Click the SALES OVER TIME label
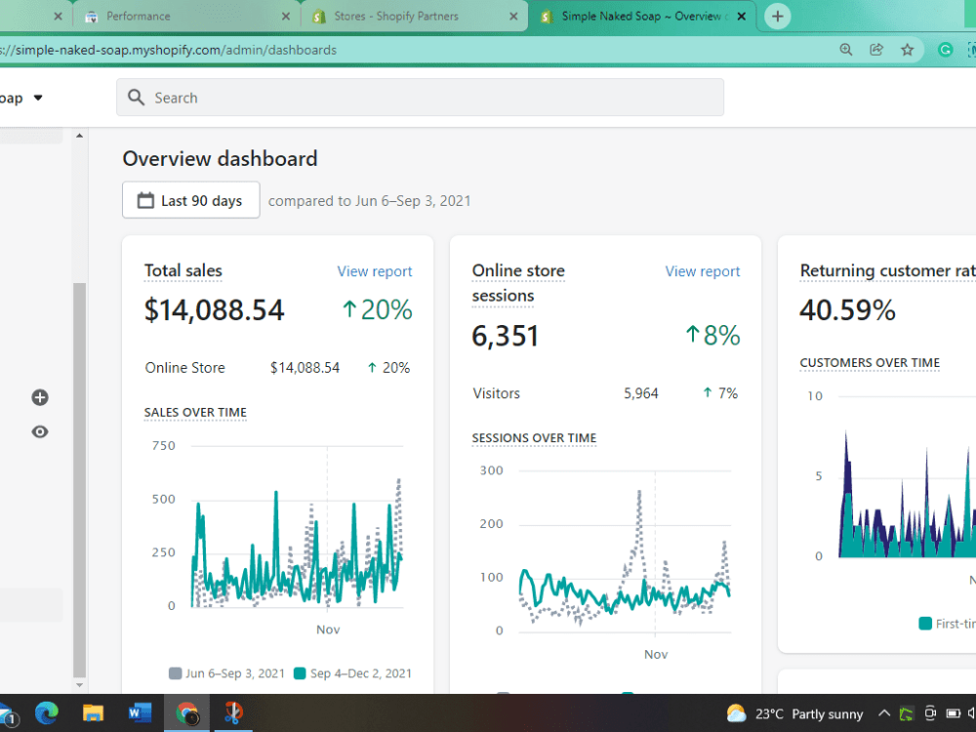This screenshot has width=976, height=732. click(x=195, y=412)
